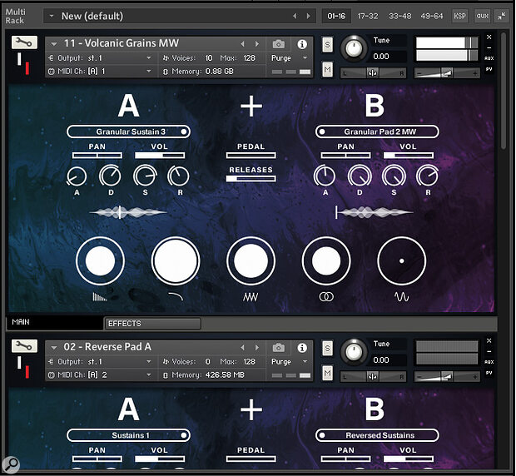Click the layer A waveform offset display
Image resolution: width=516 pixels, height=476 pixels.
pyautogui.click(x=127, y=212)
